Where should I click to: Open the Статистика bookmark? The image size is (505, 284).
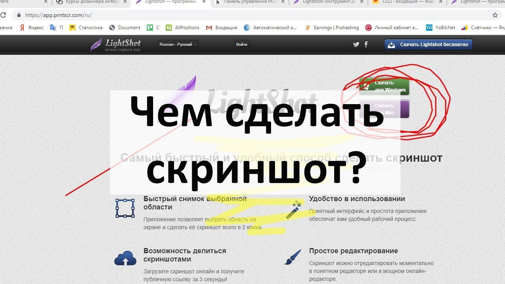86,28
